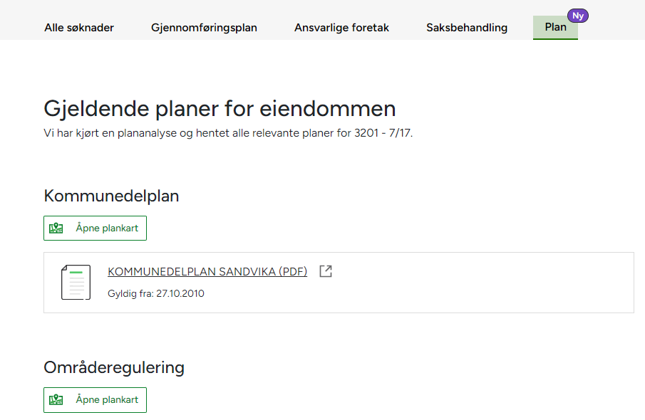This screenshot has height=420, width=645.
Task: Click the Gjeldende planer for eiendommen heading
Action: pos(220,108)
